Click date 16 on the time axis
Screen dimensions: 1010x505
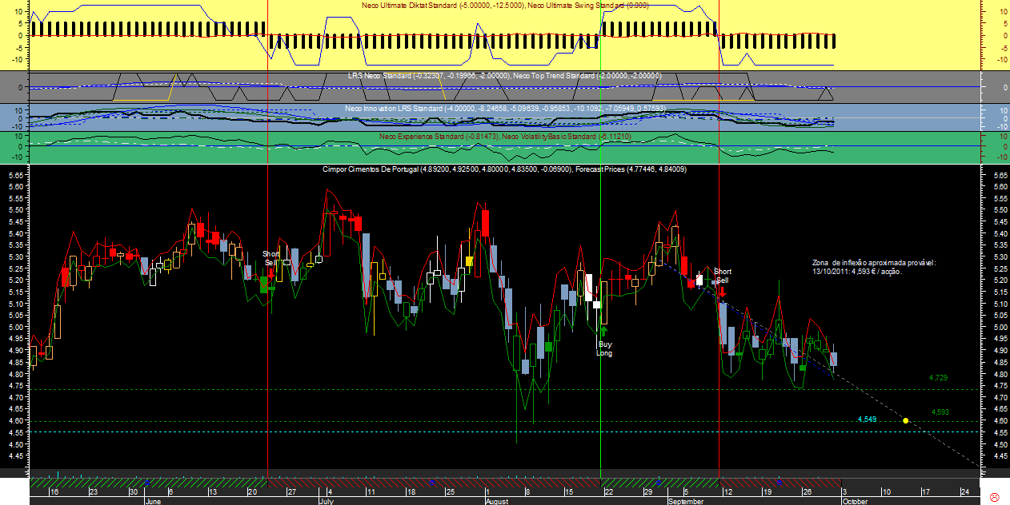point(54,491)
